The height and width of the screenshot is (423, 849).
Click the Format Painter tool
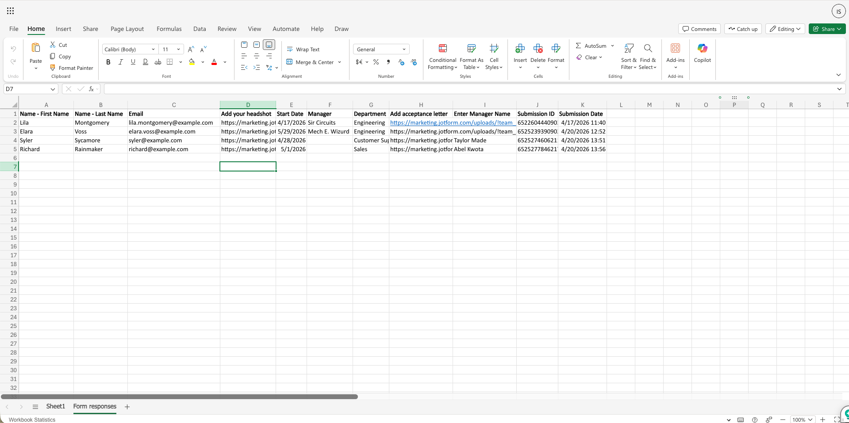[72, 68]
